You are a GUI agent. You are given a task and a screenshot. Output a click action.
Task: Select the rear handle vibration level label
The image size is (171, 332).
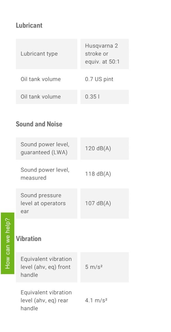pyautogui.click(x=46, y=300)
